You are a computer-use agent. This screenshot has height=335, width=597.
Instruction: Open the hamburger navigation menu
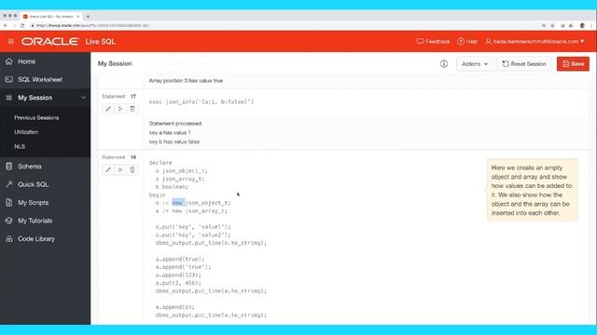pyautogui.click(x=10, y=41)
